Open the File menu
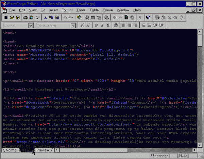The width and height of the screenshot is (204, 159). coord(12,10)
